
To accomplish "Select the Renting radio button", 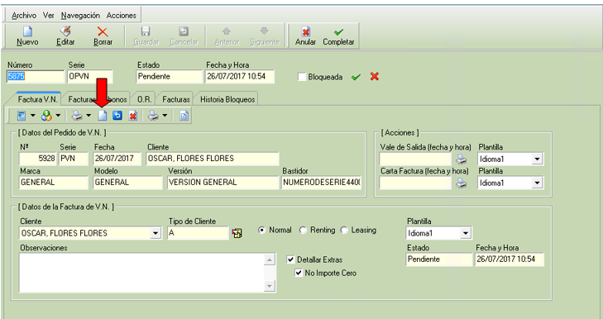I will coord(303,231).
